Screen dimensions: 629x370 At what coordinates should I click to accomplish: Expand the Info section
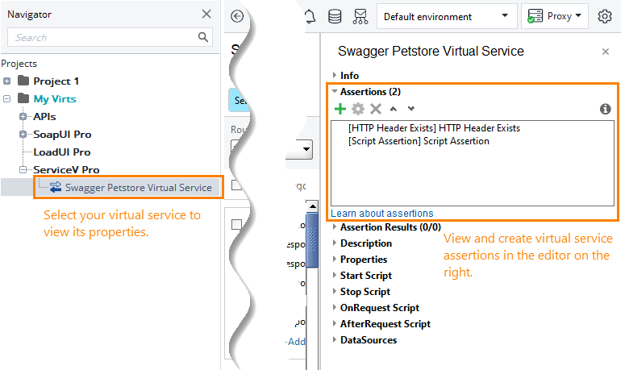(x=334, y=75)
